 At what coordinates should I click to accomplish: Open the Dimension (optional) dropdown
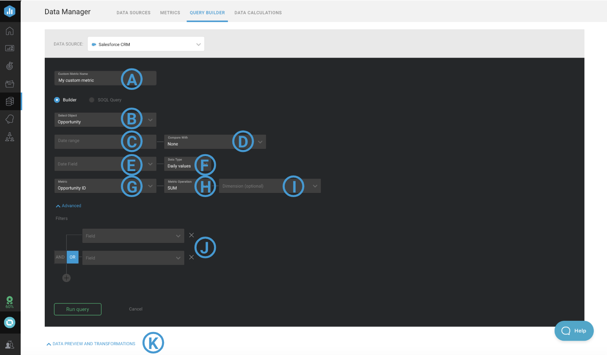click(x=270, y=186)
